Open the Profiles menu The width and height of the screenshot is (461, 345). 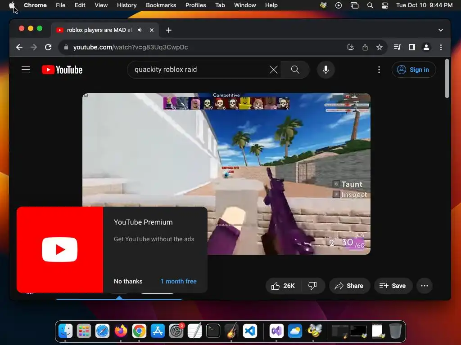(x=195, y=5)
